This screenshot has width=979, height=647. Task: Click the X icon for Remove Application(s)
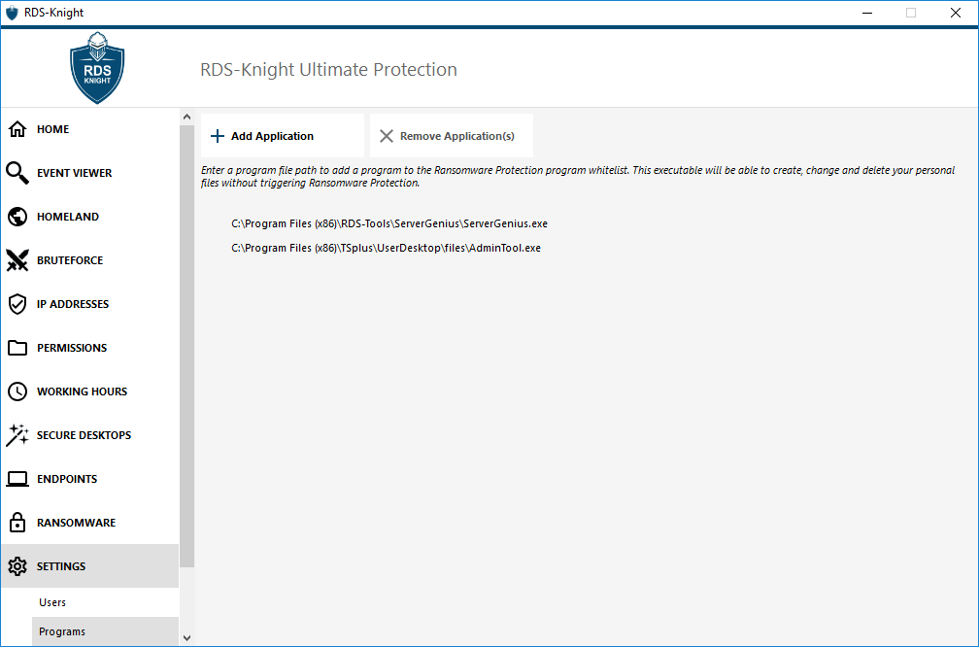387,136
